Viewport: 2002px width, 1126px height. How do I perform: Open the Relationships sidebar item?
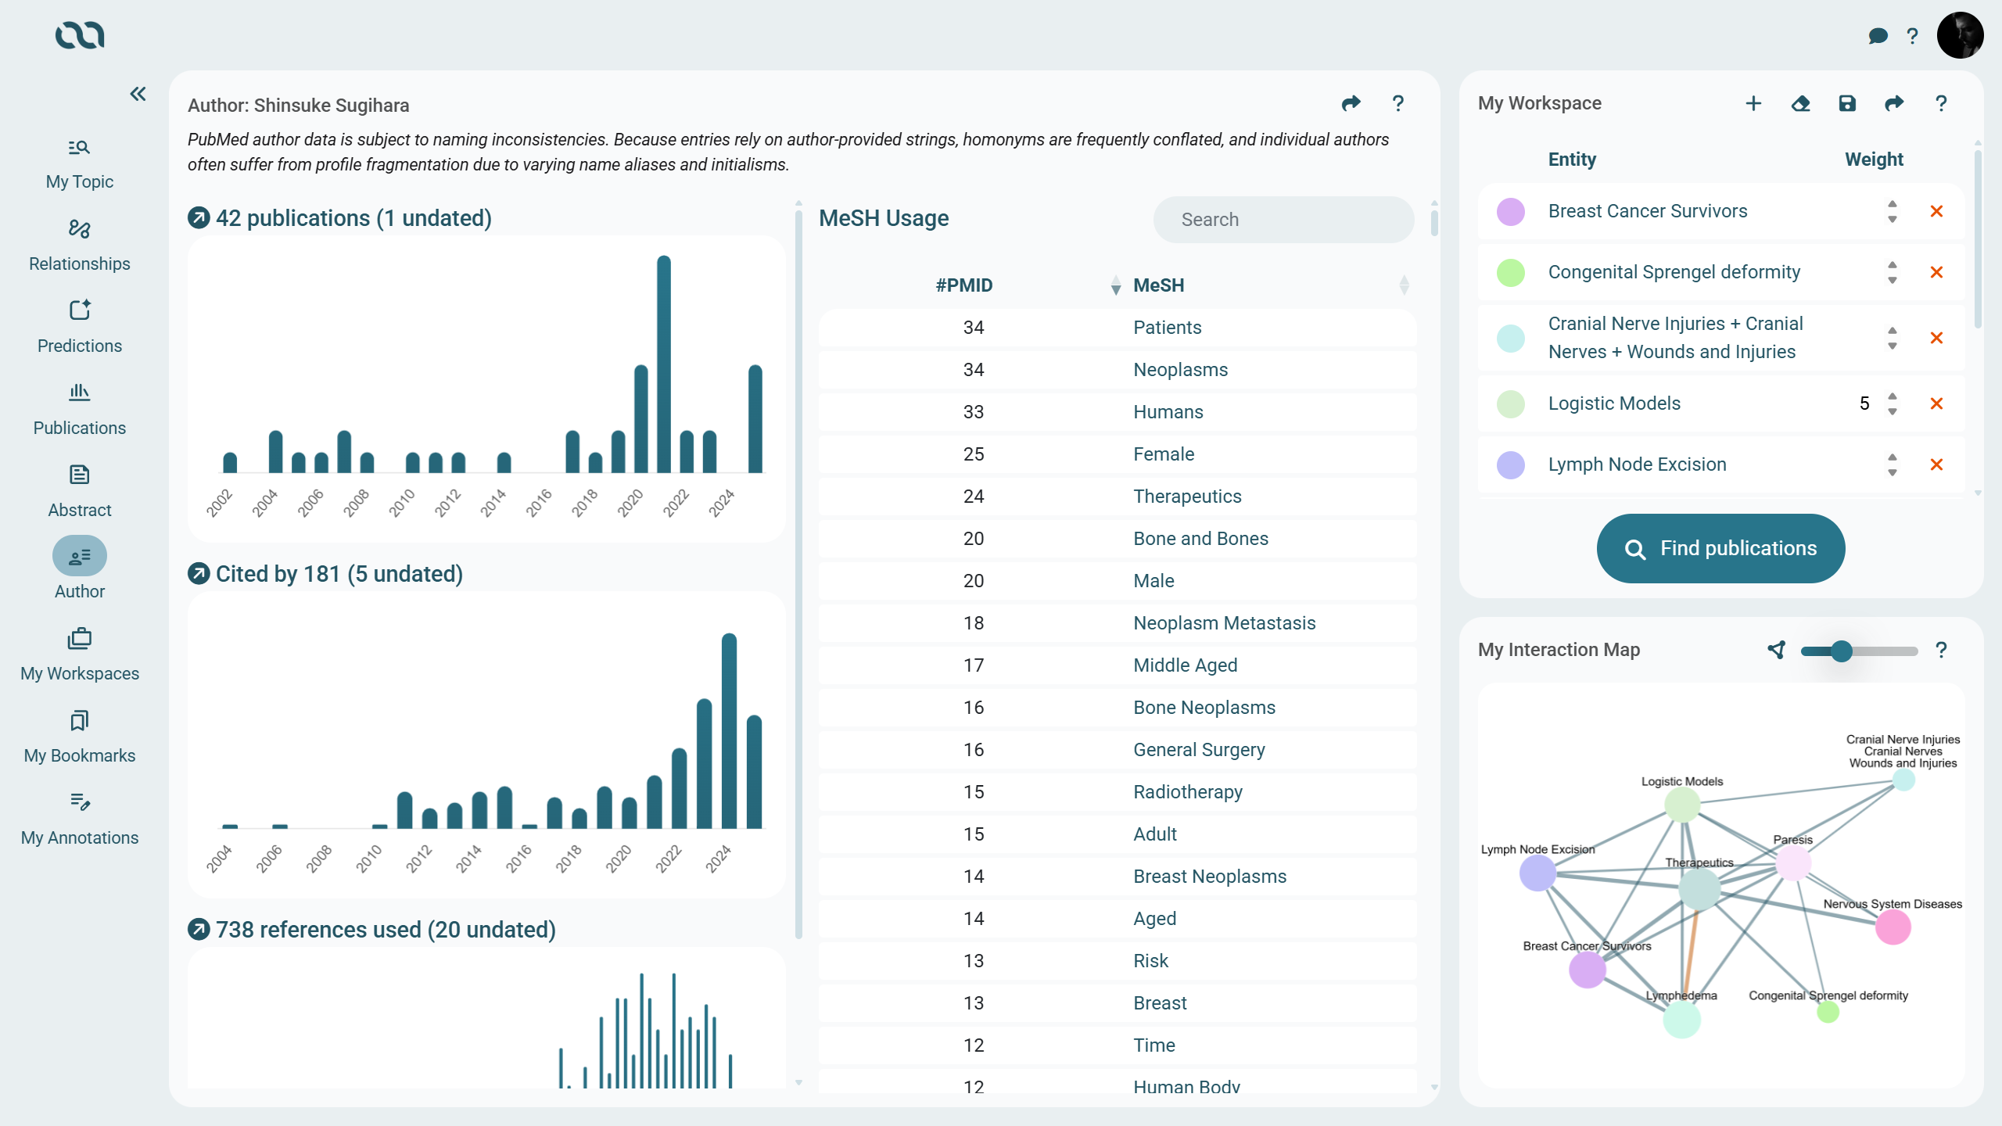[79, 245]
